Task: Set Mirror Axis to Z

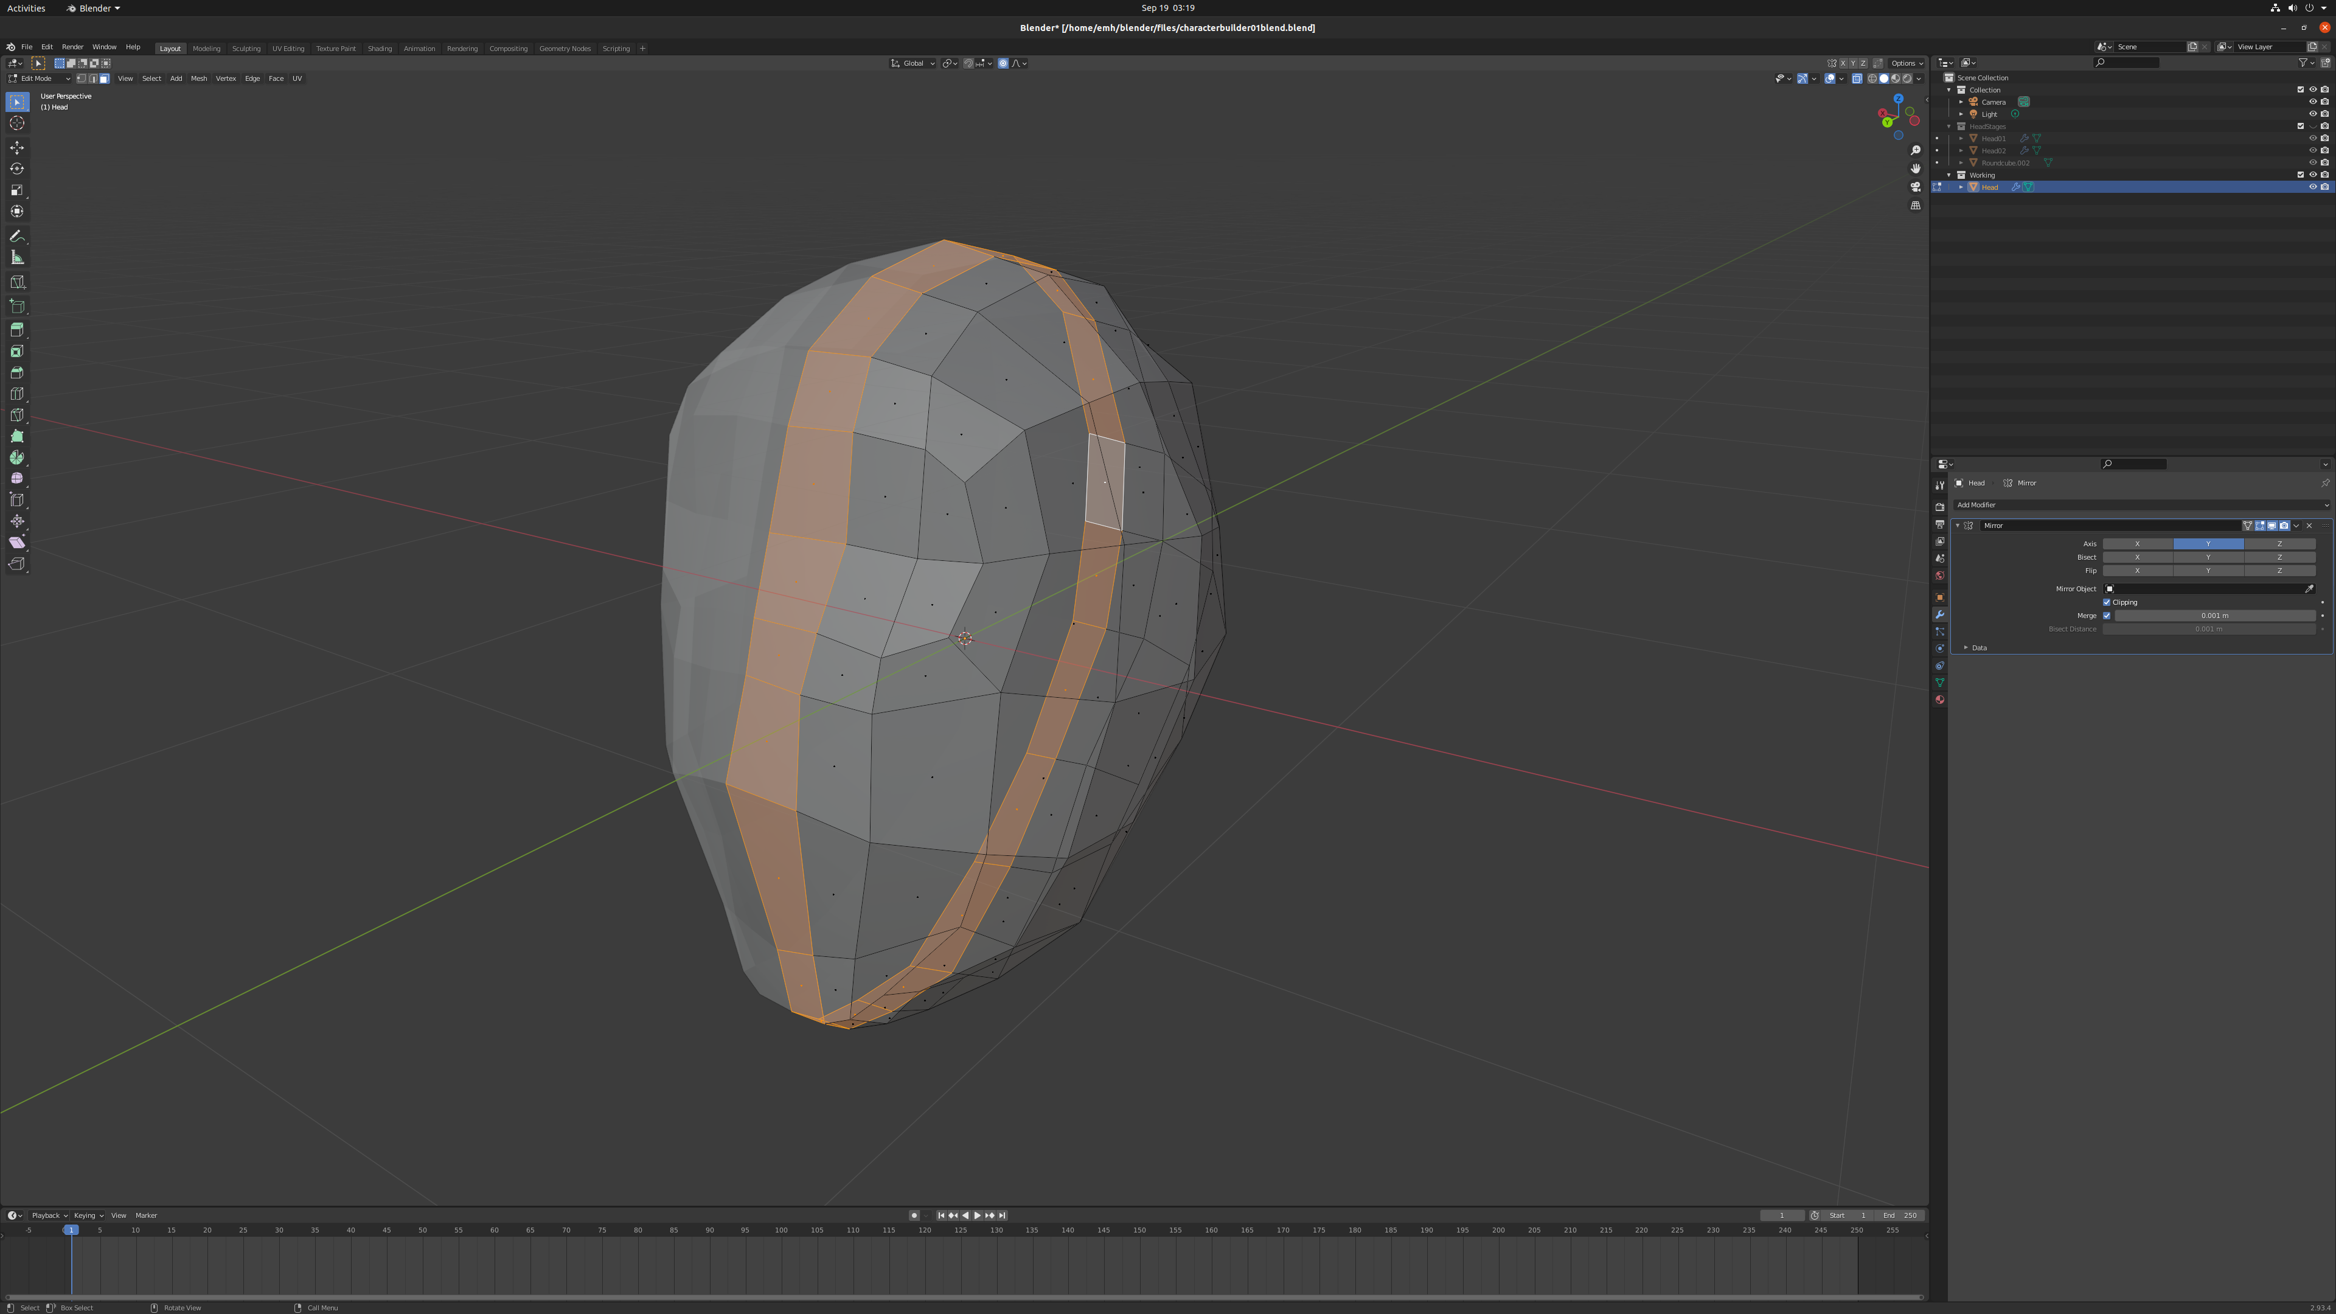Action: pyautogui.click(x=2279, y=544)
